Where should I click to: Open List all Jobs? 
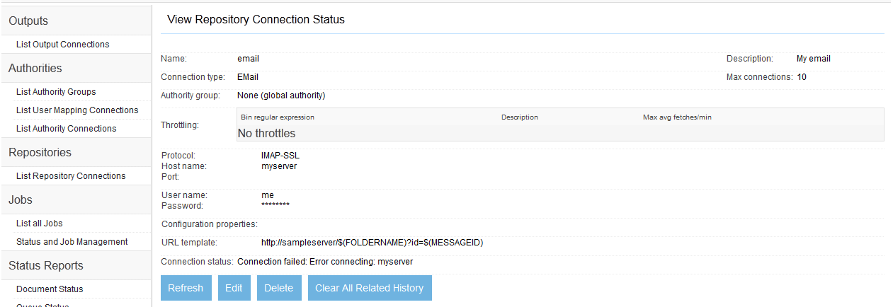[40, 224]
